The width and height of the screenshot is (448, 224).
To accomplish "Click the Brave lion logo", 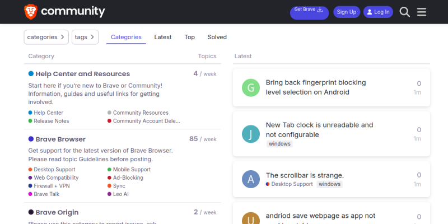I will (x=31, y=12).
